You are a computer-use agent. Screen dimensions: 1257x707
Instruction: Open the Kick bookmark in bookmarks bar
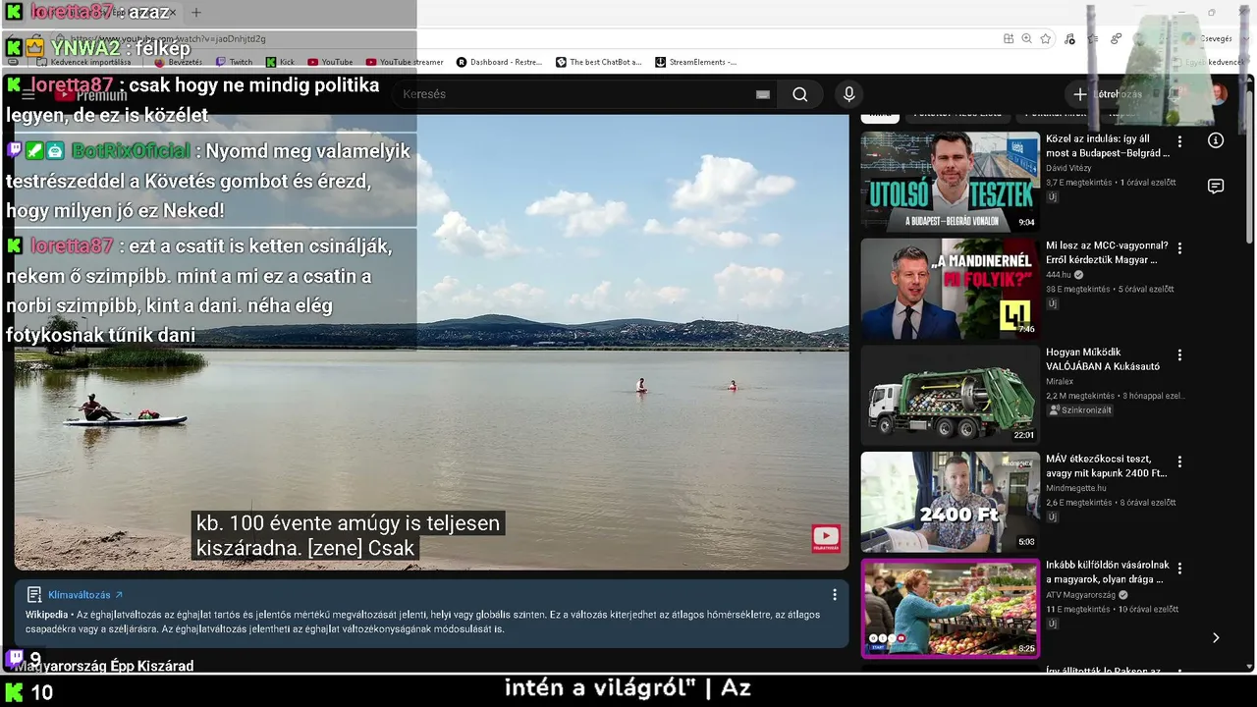pos(280,62)
